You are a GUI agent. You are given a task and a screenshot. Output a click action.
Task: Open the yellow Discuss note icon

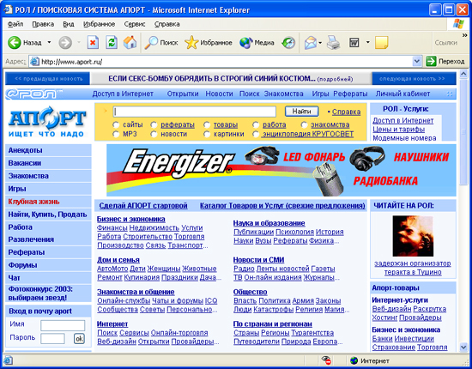click(381, 42)
